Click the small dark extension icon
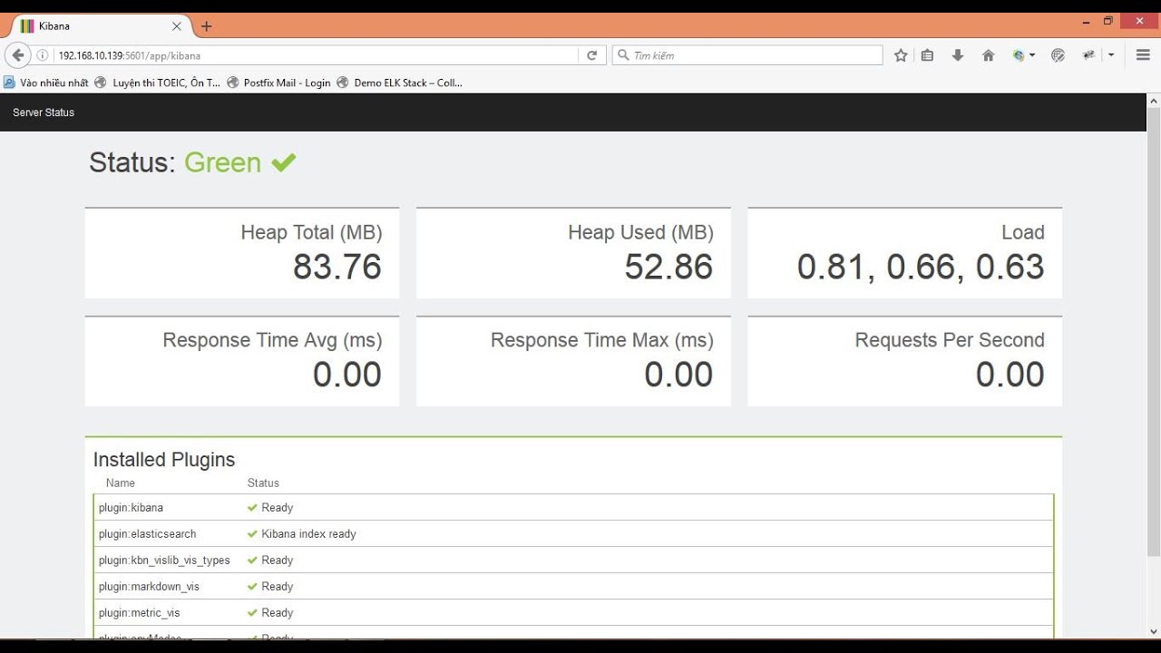 1088,55
